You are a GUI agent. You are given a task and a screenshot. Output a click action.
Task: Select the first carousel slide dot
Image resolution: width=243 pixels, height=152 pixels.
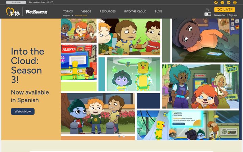[119, 136]
